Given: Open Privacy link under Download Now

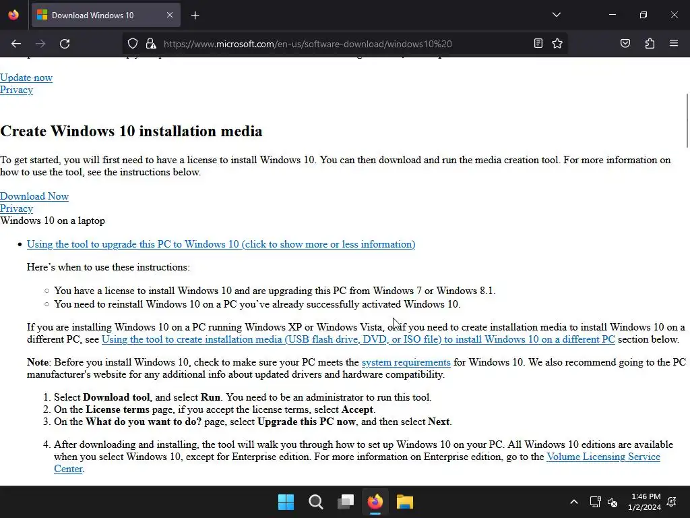Looking at the screenshot, I should click(16, 208).
